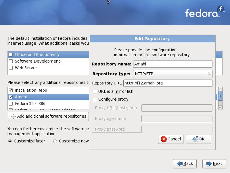Click the Proxy URL (host:port) field
The width and height of the screenshot is (230, 173).
coord(177,108)
